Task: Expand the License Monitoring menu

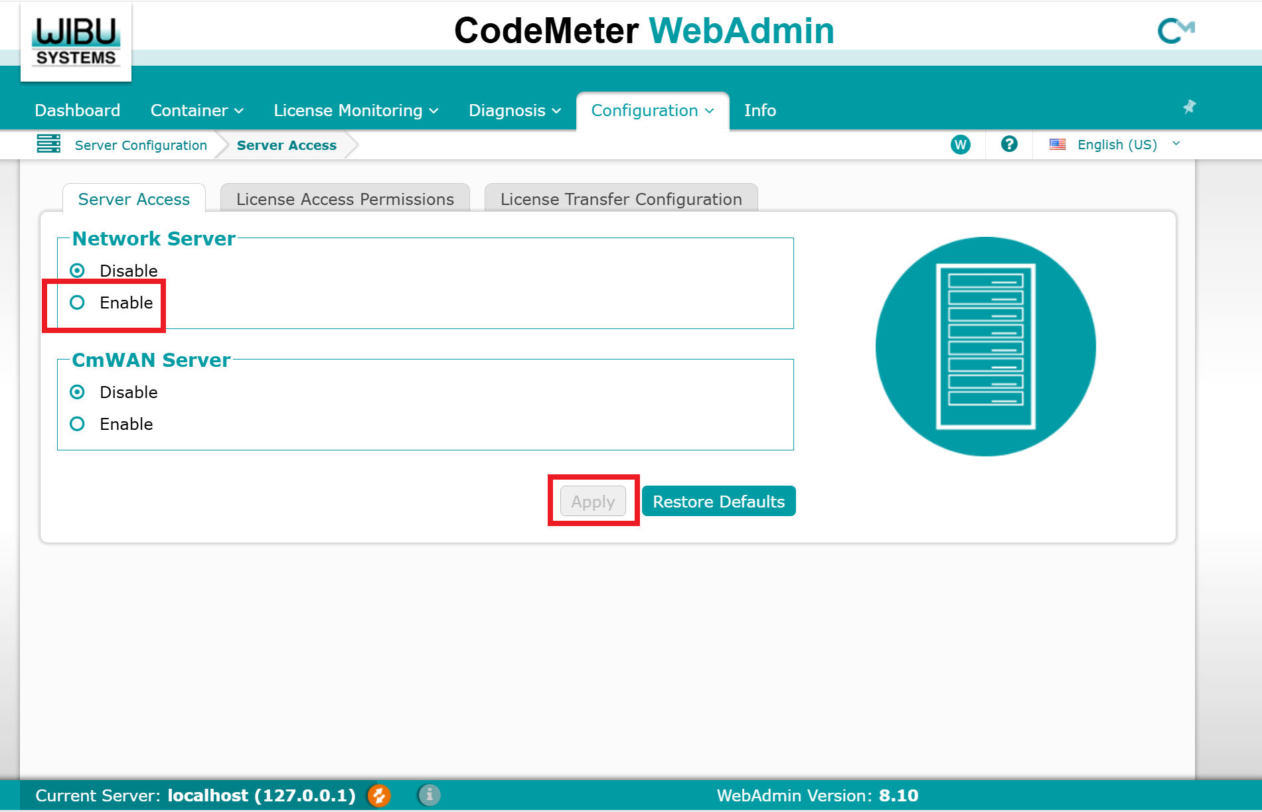Action: pyautogui.click(x=356, y=110)
